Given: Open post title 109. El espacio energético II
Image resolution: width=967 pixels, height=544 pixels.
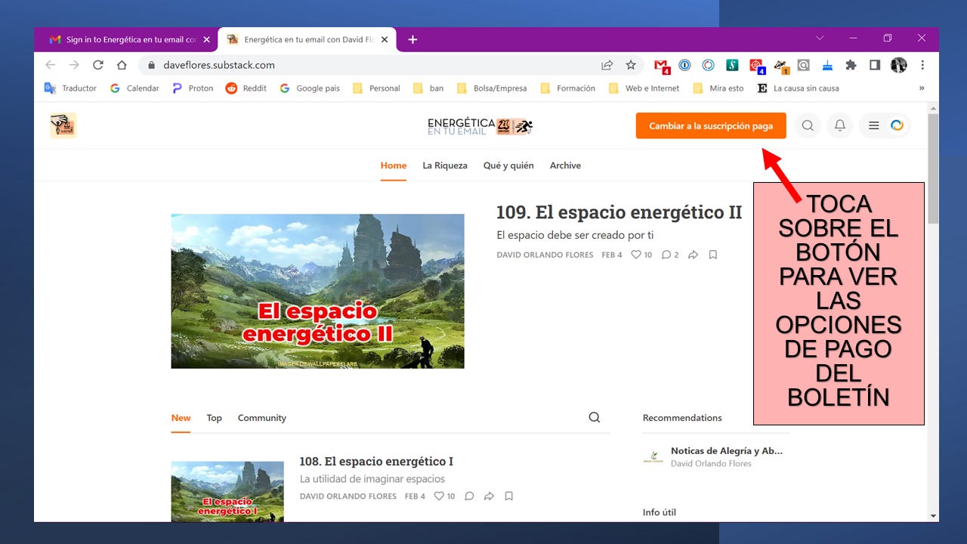Looking at the screenshot, I should [619, 212].
